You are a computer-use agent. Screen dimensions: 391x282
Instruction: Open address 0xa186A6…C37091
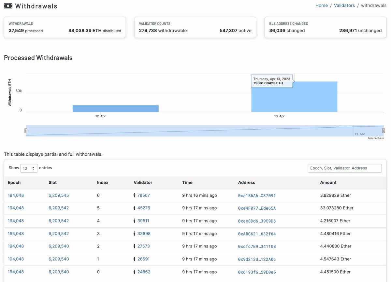(257, 196)
